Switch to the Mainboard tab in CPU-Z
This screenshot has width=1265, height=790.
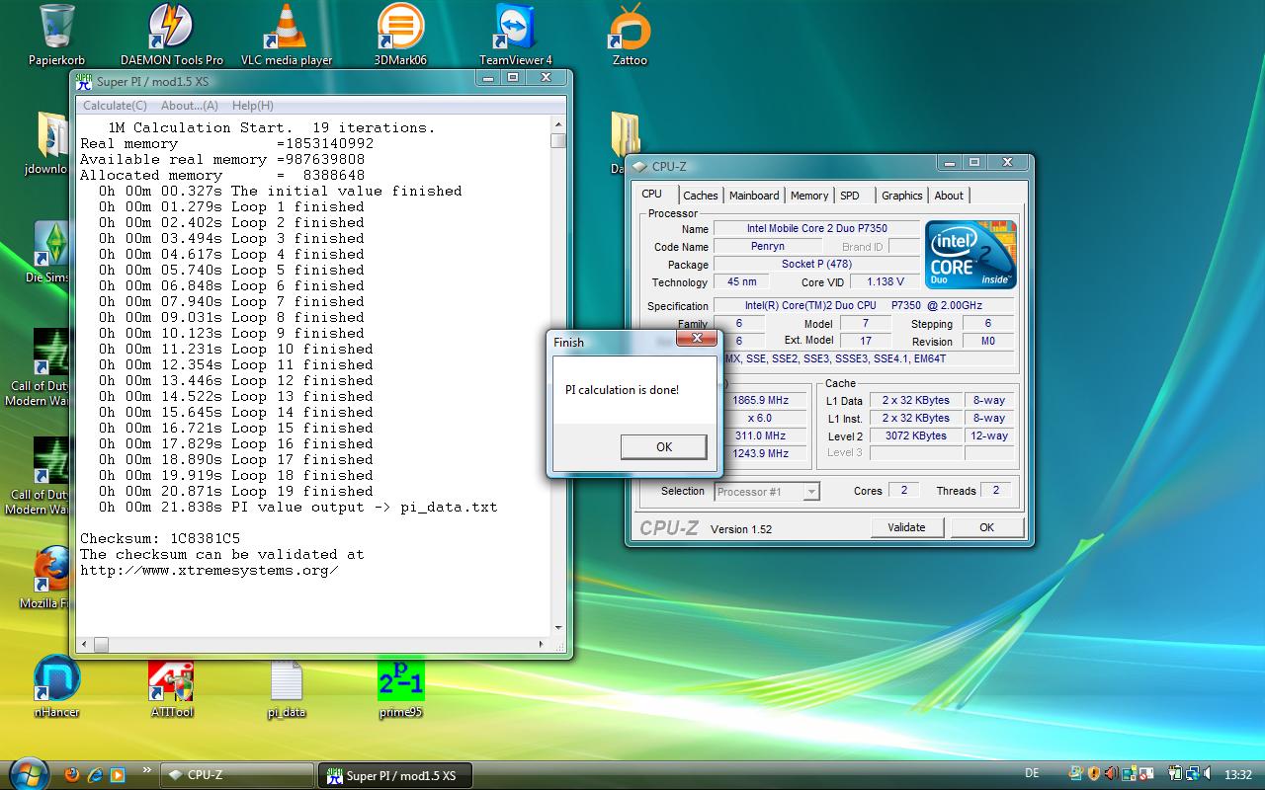(x=753, y=196)
